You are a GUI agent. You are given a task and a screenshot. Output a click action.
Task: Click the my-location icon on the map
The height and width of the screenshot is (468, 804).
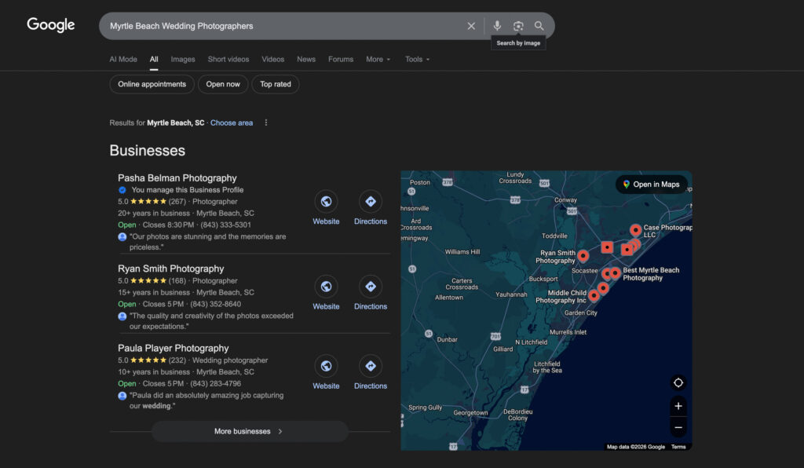678,382
